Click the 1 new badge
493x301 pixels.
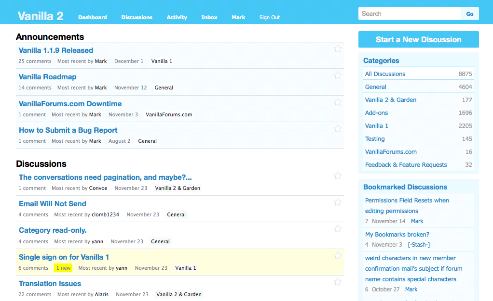click(x=63, y=268)
